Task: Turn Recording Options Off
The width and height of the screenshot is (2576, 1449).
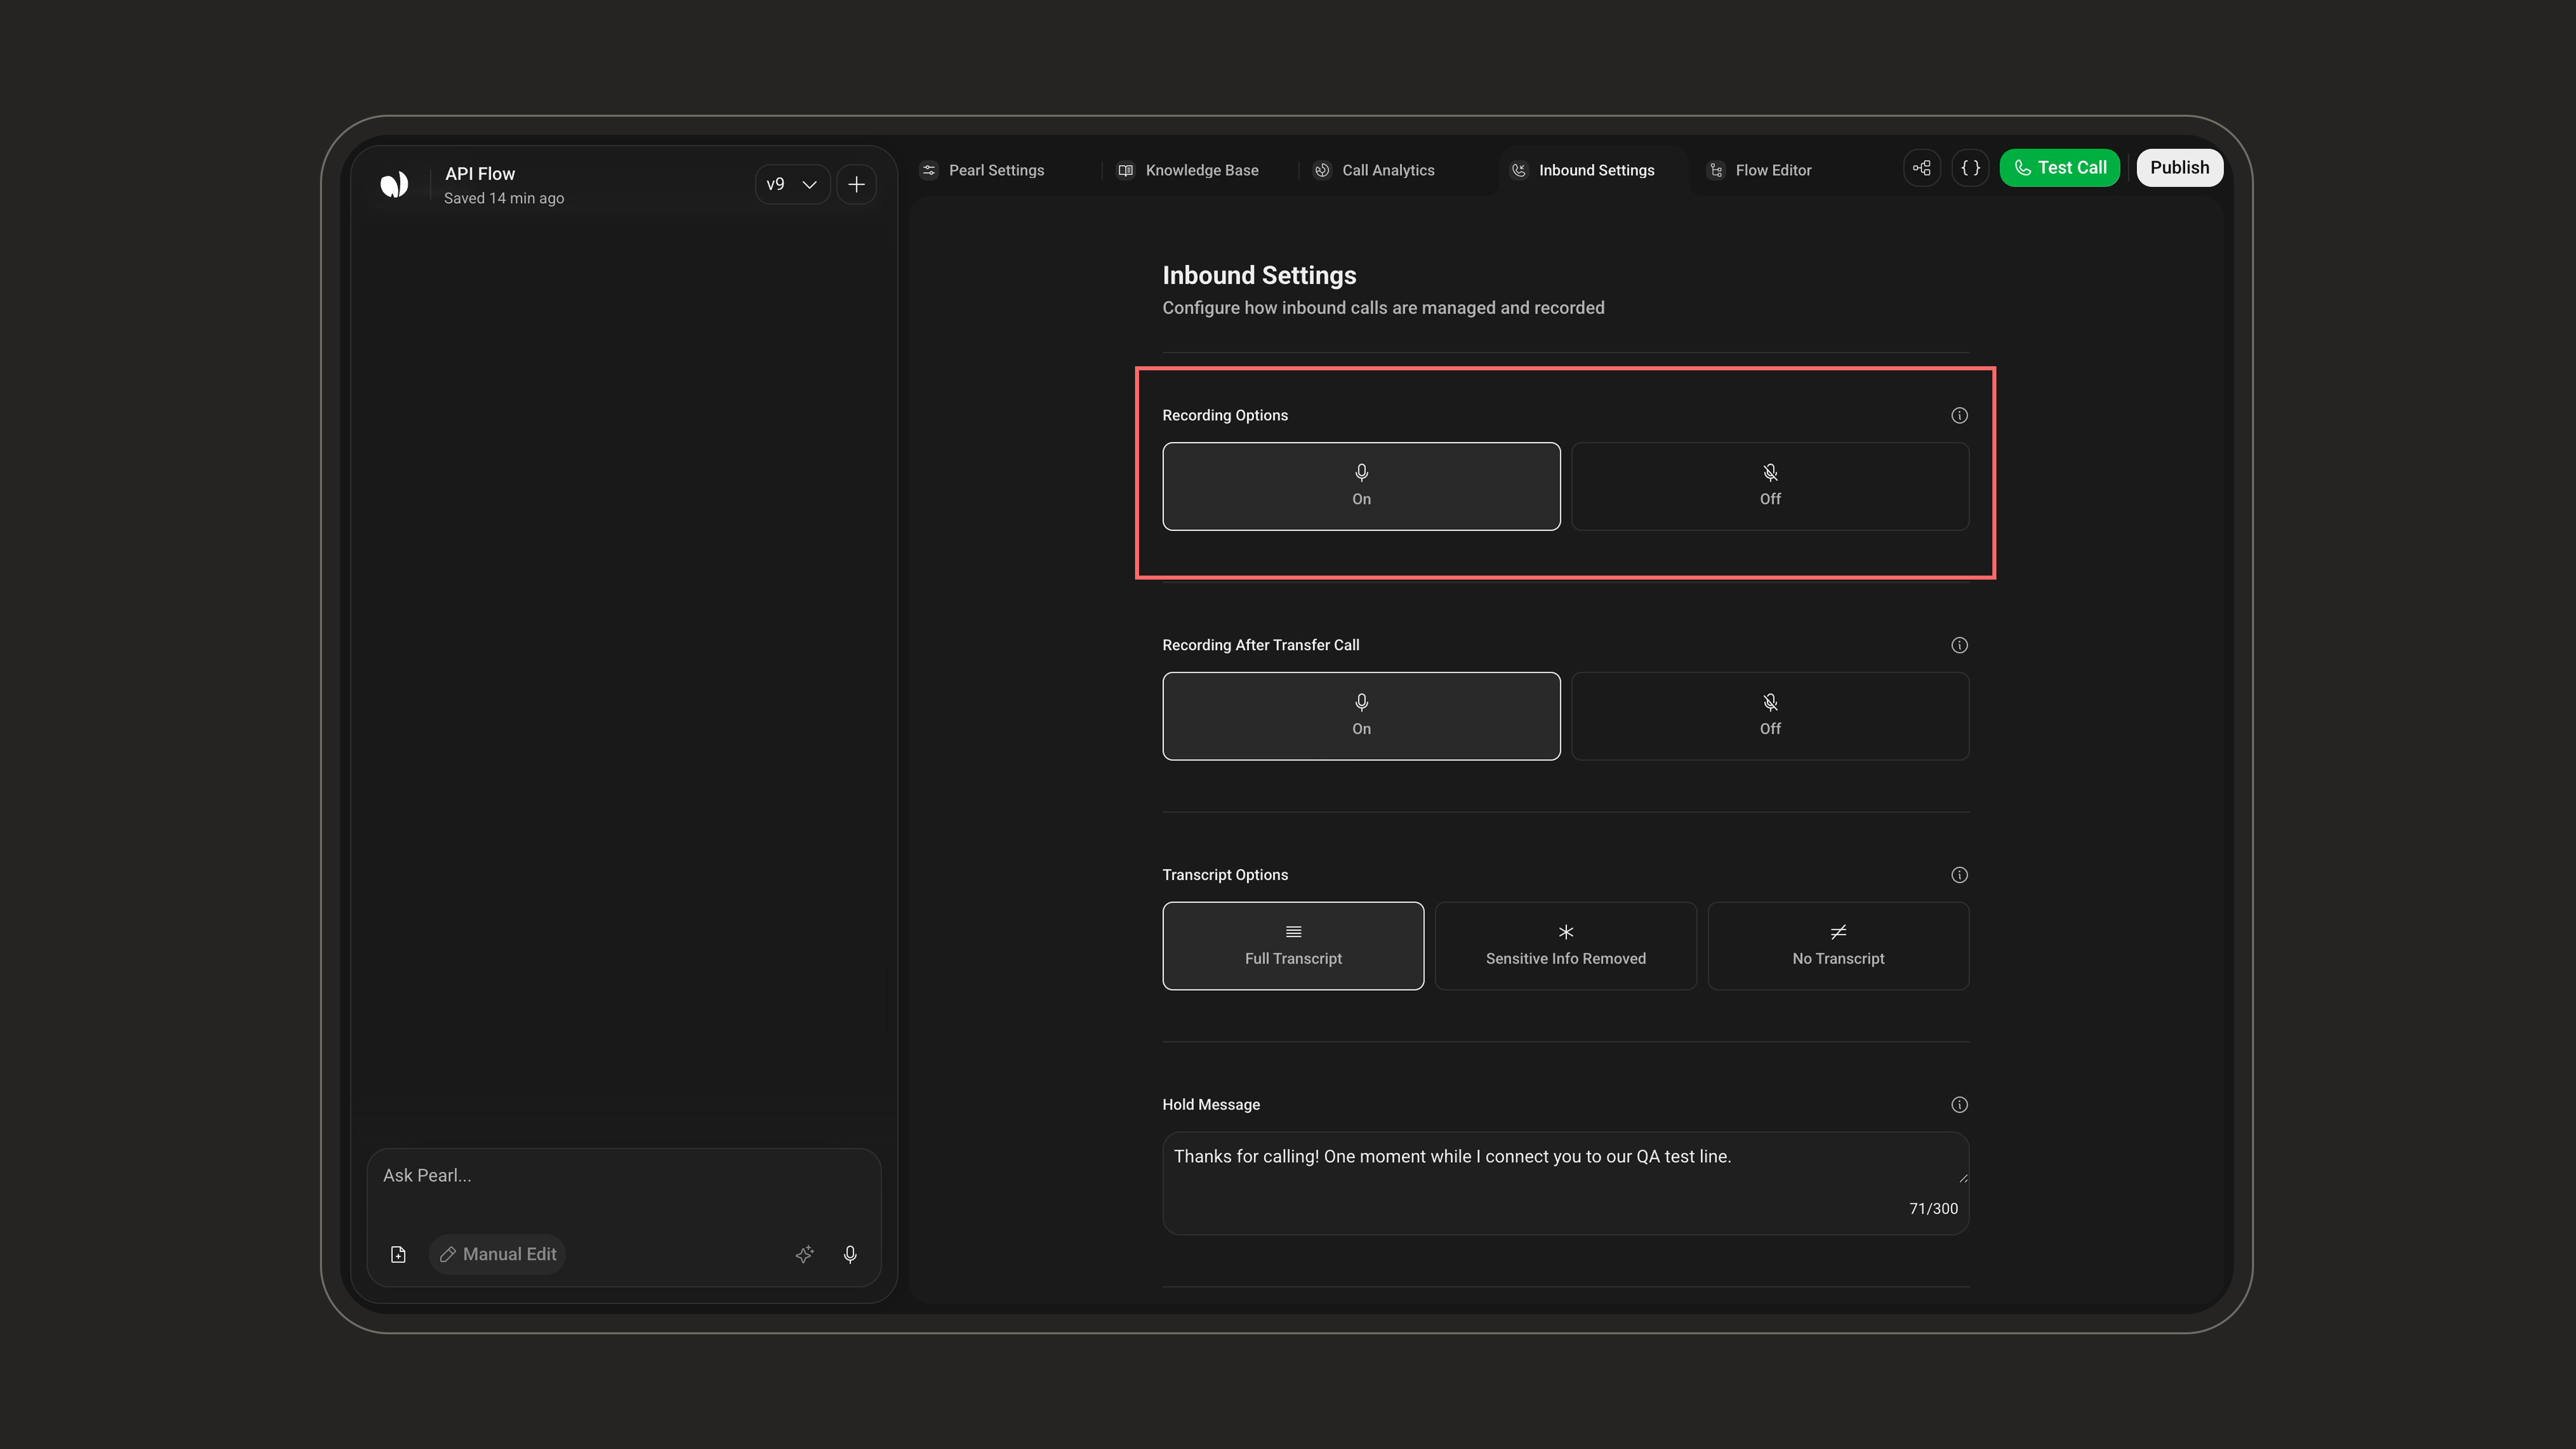Action: click(x=1770, y=486)
